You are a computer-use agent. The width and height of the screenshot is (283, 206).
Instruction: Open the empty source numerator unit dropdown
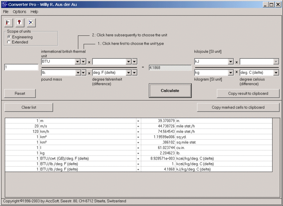(x=128, y=62)
